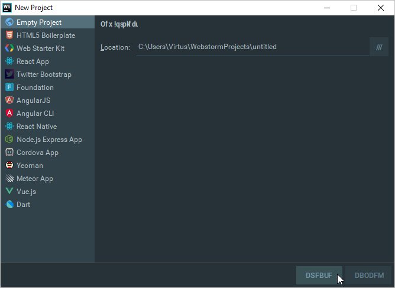Minimize the New Project window
This screenshot has height=288, width=395.
327,8
